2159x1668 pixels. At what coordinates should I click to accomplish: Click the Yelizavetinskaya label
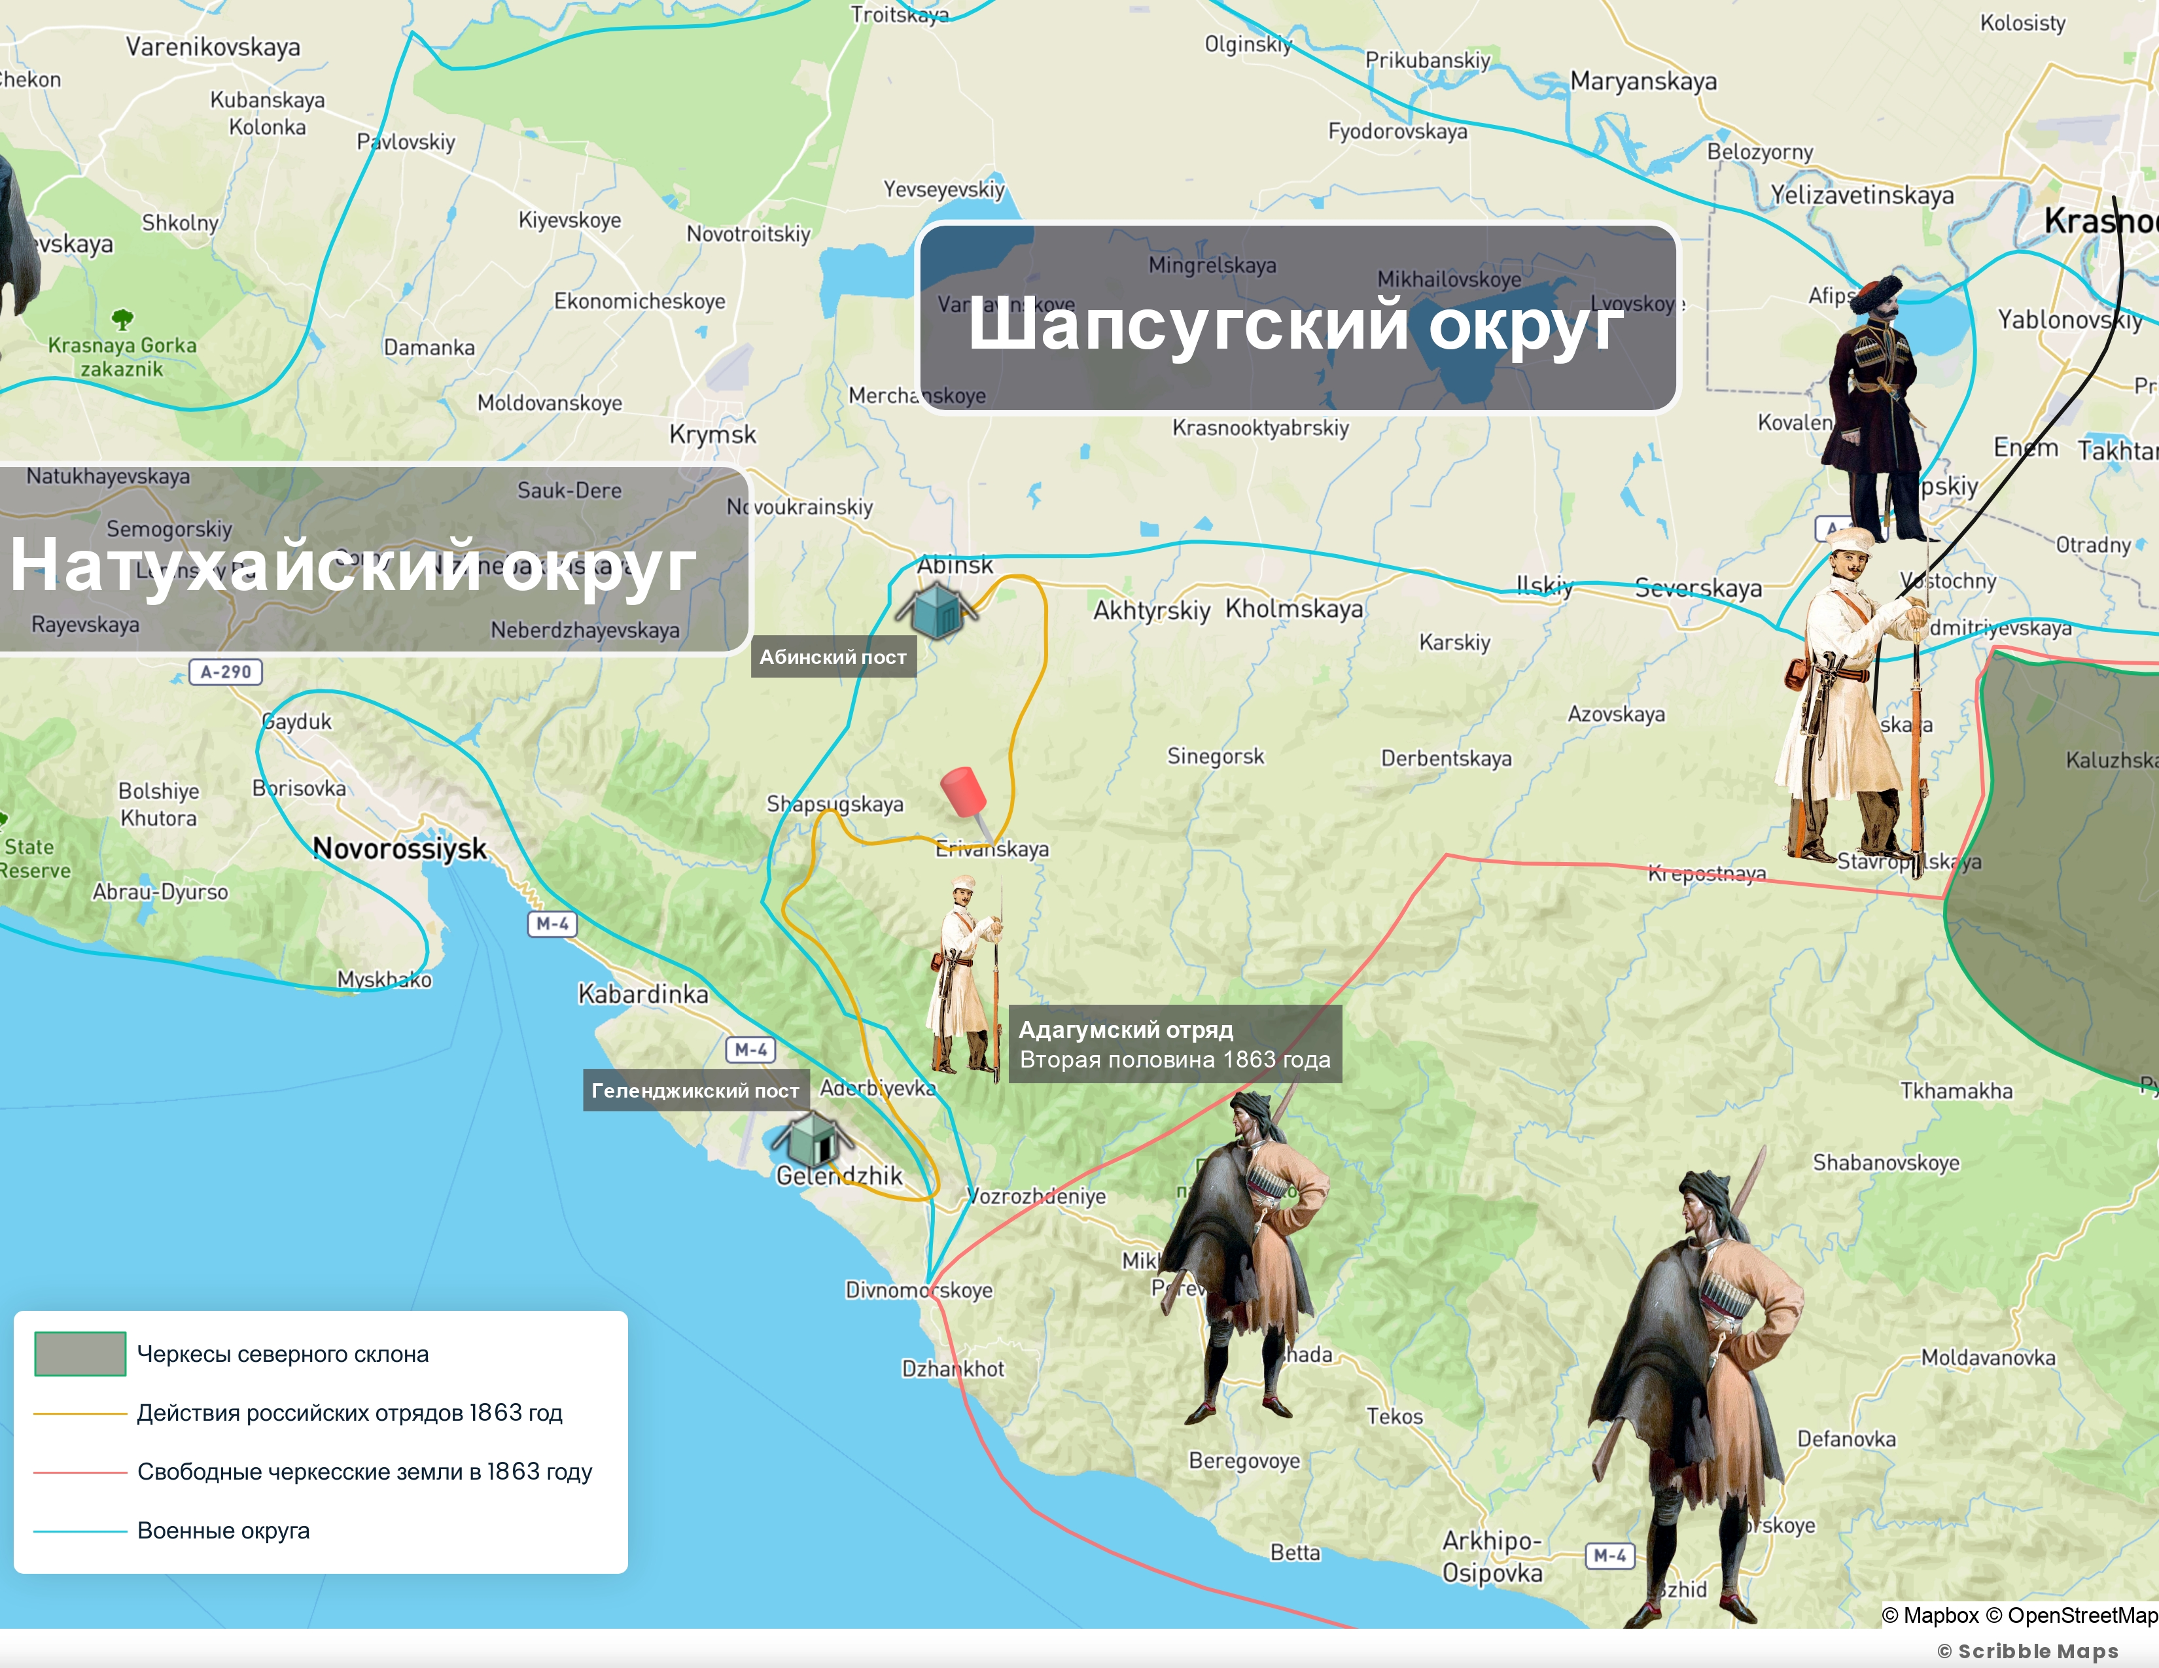[x=1863, y=196]
